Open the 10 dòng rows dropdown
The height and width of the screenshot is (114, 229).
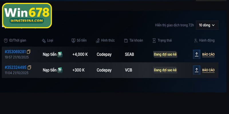(x=207, y=25)
